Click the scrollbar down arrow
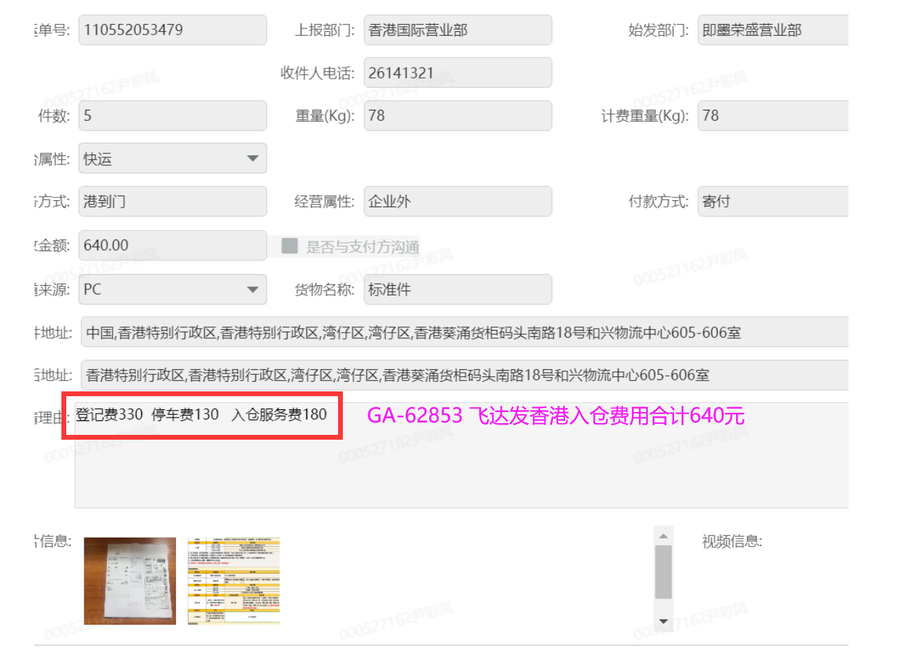 click(663, 621)
